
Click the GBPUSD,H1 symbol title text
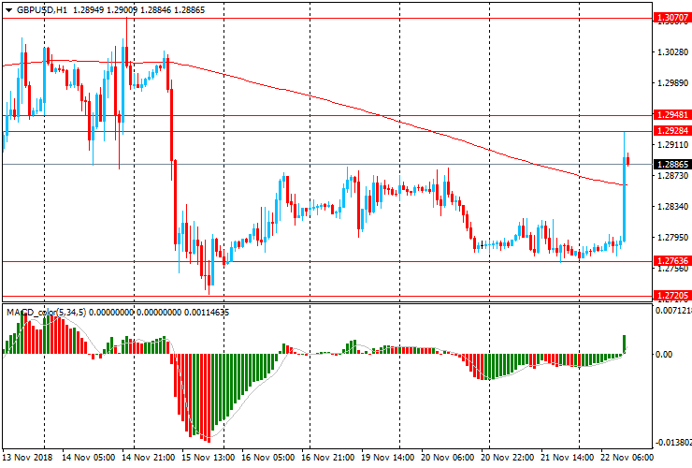coord(42,9)
